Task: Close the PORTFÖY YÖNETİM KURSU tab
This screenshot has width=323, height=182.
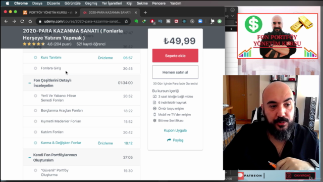Action: pos(76,13)
